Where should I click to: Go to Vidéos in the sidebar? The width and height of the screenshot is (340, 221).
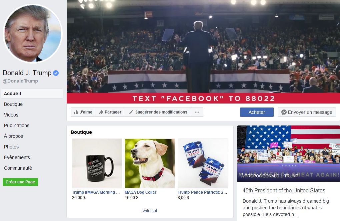[11, 115]
